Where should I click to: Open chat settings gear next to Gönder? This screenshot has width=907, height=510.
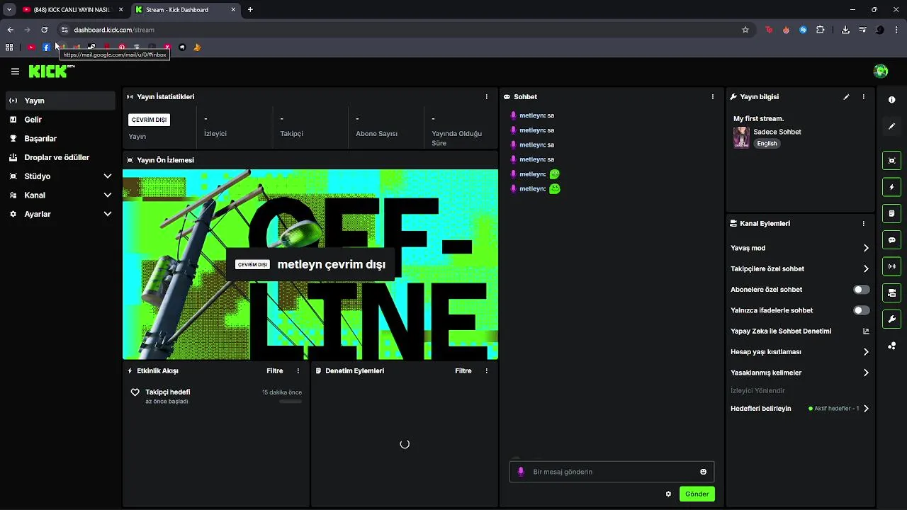point(668,494)
